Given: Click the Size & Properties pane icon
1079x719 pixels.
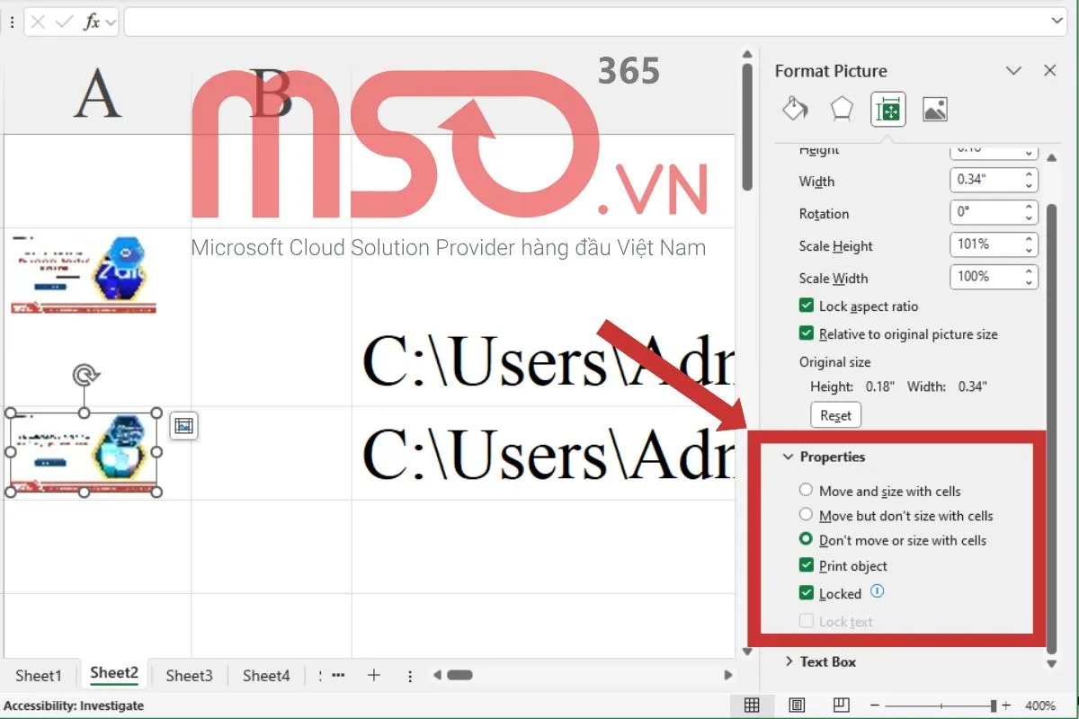Looking at the screenshot, I should click(x=887, y=108).
